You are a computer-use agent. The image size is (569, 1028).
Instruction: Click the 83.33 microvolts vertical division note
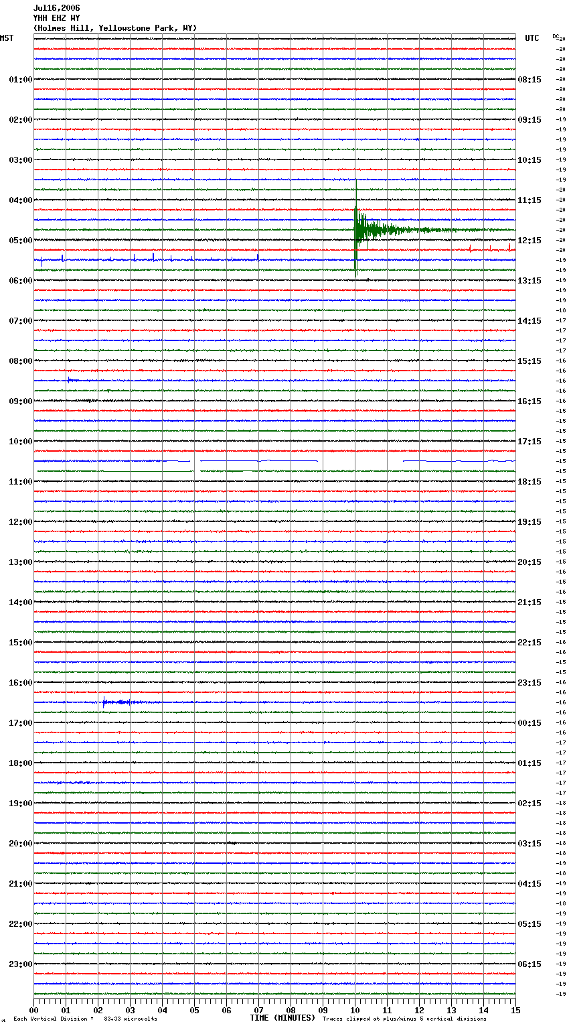[85, 1019]
